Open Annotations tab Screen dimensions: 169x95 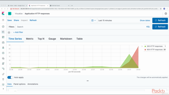coord(33,84)
